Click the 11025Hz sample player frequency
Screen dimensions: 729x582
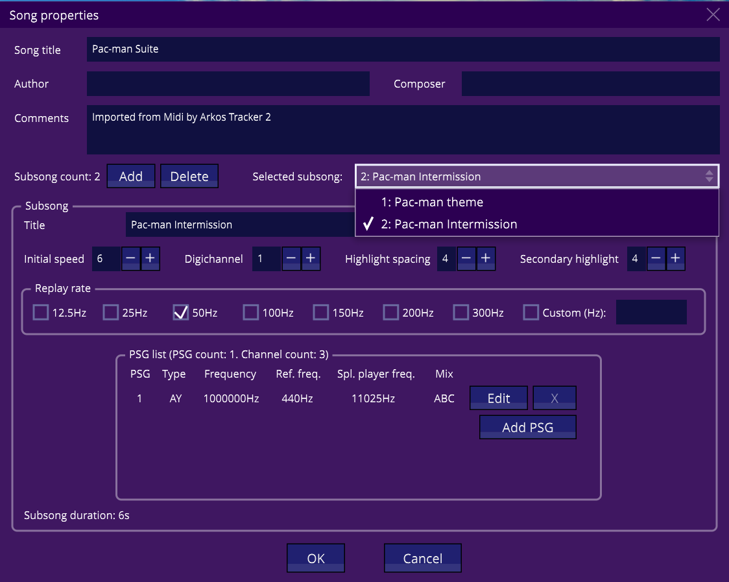click(374, 398)
